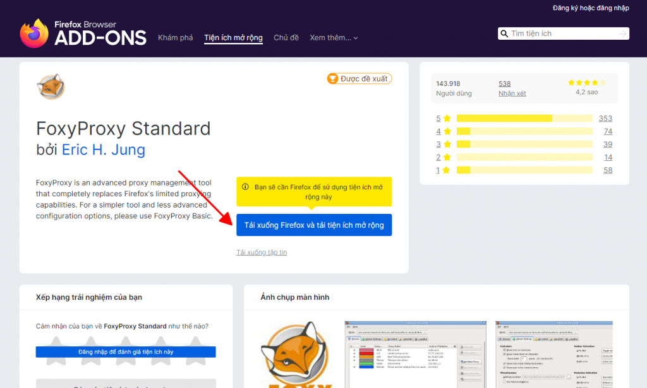The image size is (647, 388).
Task: Focus the "Tìm tiện ích" search field
Action: click(x=562, y=34)
